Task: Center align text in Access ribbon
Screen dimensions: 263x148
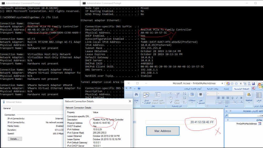Action: pos(223,98)
